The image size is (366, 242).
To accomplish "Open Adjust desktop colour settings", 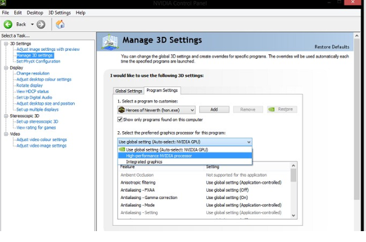I will (x=44, y=79).
